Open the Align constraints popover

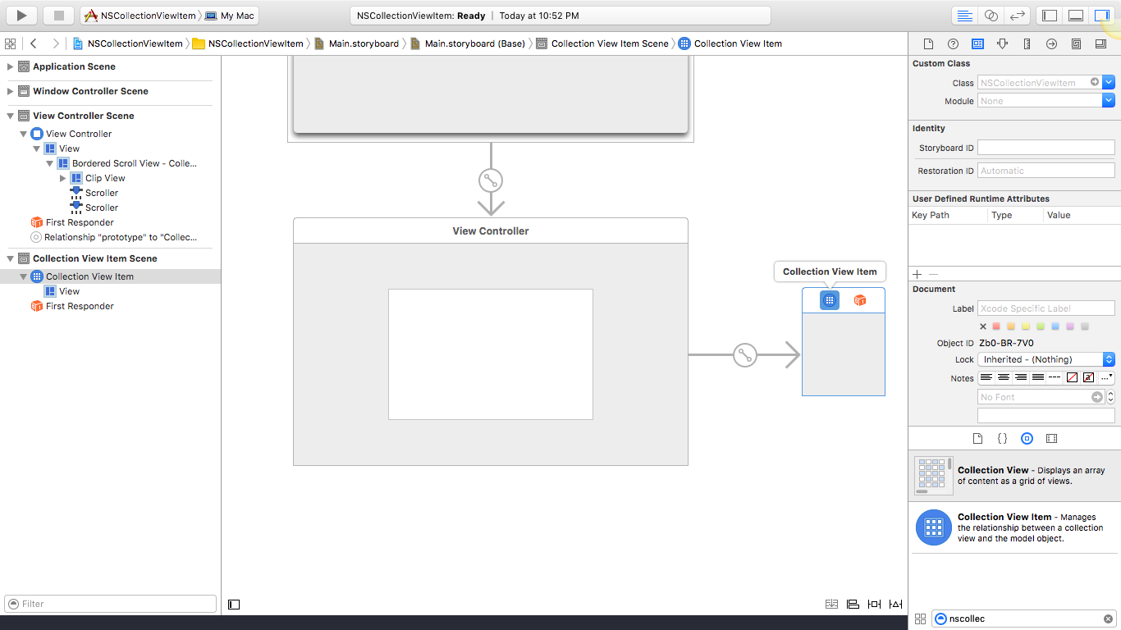[853, 603]
